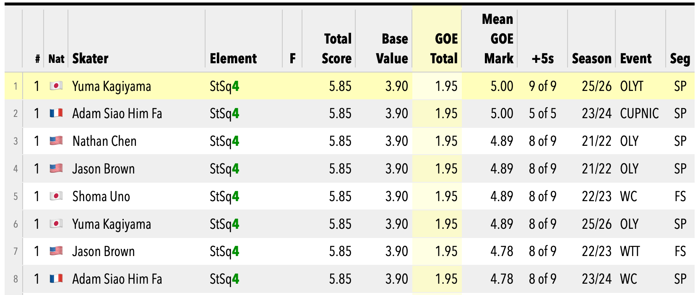698x295 pixels.
Task: Open Shoma Uno's skater name link
Action: (x=101, y=197)
